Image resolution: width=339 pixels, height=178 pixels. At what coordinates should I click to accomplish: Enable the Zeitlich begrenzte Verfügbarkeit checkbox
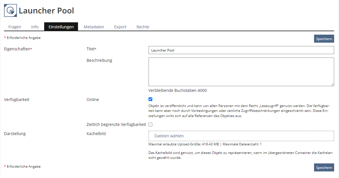[151, 124]
